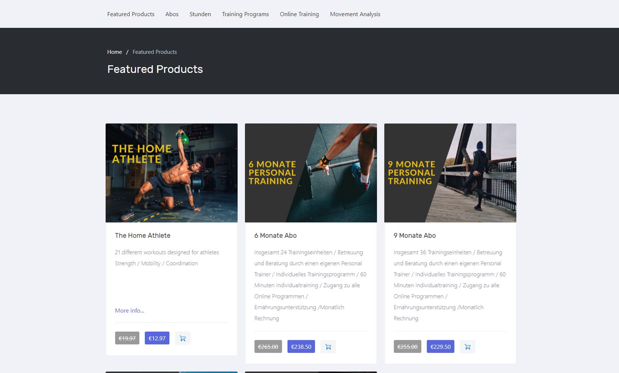Image resolution: width=619 pixels, height=373 pixels.
Task: Open Featured Products in navigation menu
Action: tap(131, 14)
